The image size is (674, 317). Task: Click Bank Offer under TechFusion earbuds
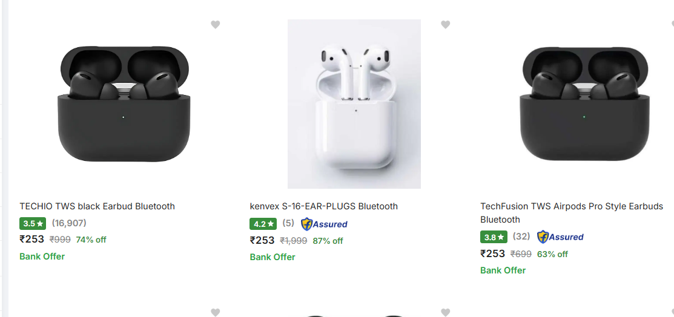(x=503, y=270)
